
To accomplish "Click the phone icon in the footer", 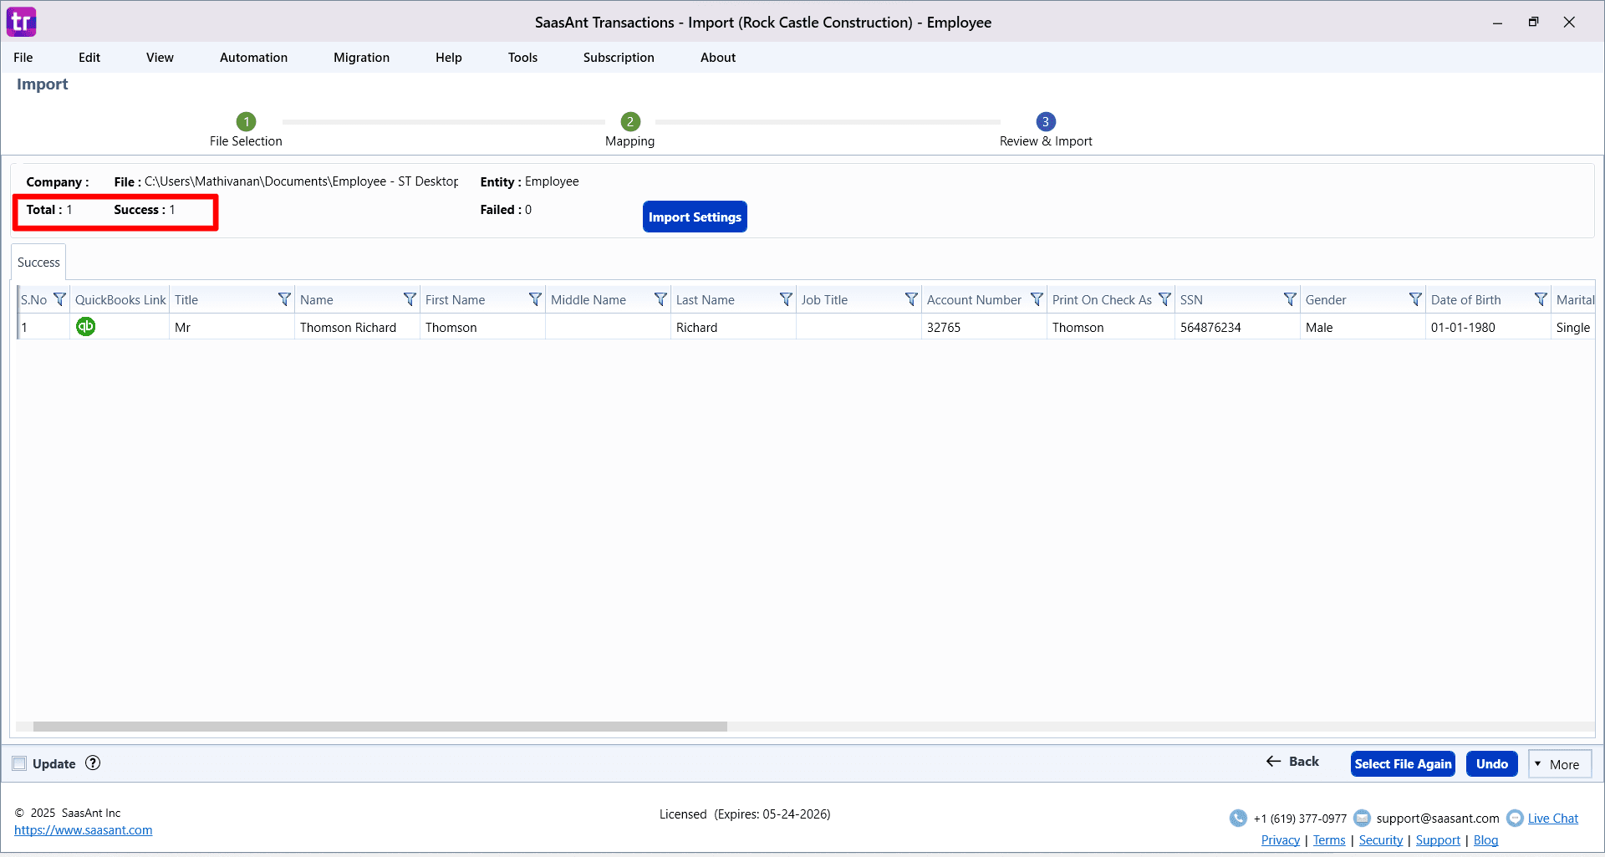I will (x=1238, y=818).
